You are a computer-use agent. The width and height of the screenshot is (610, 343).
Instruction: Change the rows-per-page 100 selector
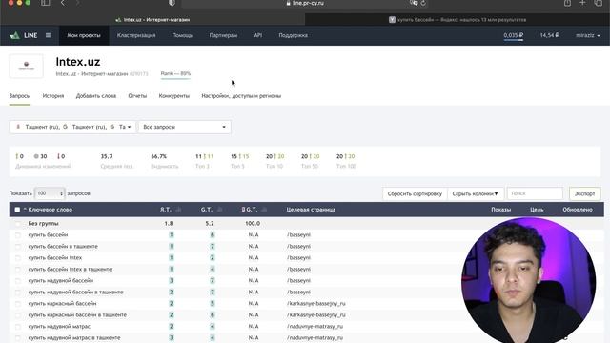point(50,193)
